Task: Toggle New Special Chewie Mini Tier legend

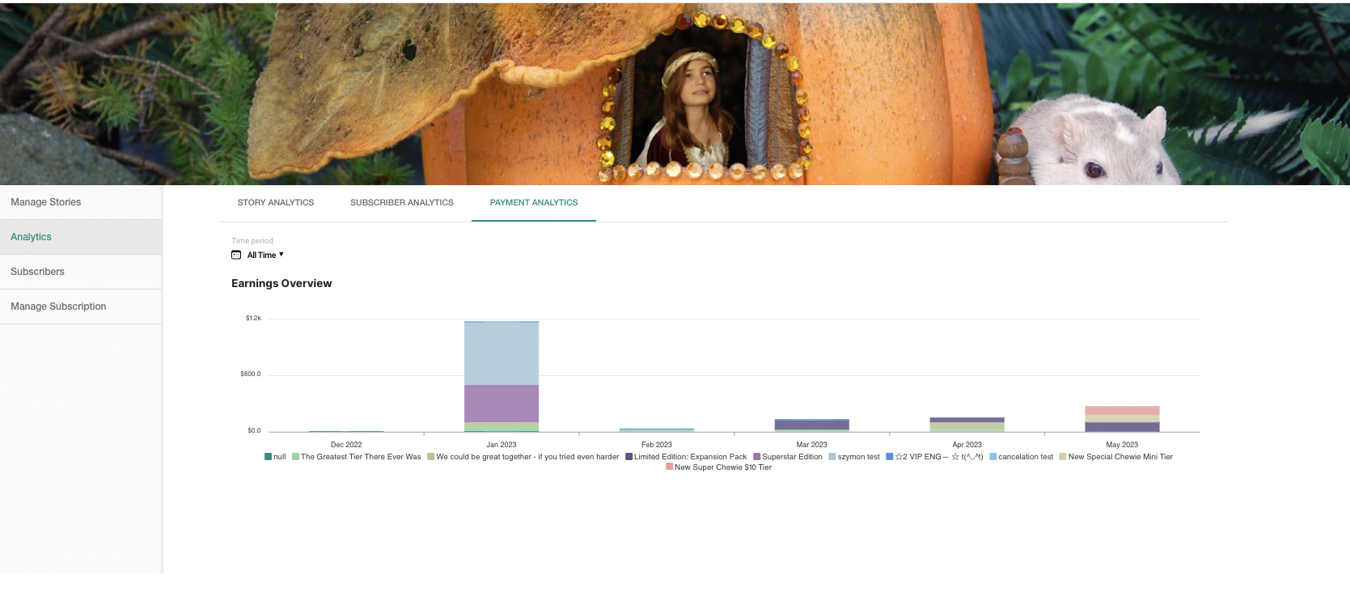Action: (1116, 457)
